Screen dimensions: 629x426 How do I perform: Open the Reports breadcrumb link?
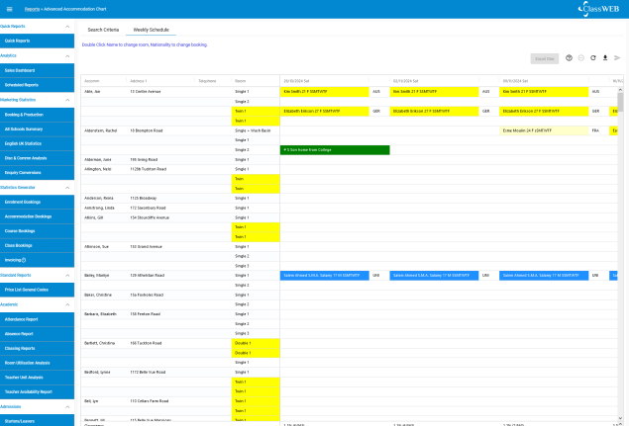tap(32, 9)
